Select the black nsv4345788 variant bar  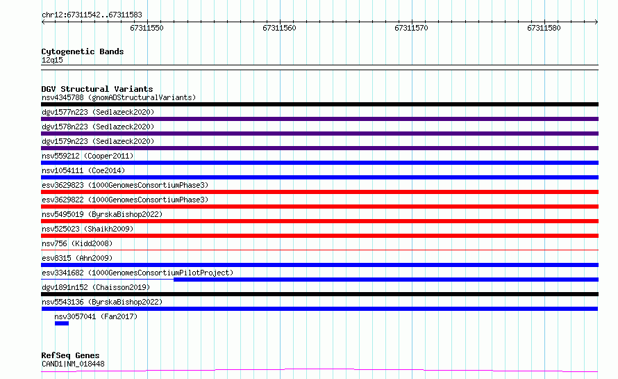(x=319, y=104)
